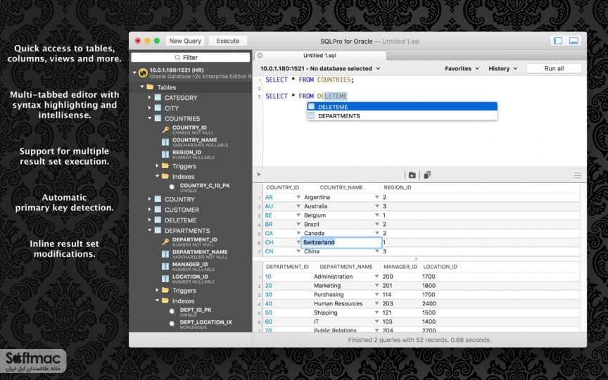Click the search magnifier icon in Filter

(177, 58)
